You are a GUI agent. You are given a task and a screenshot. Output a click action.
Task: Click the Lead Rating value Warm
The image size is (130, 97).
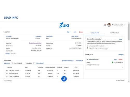(x=48, y=39)
